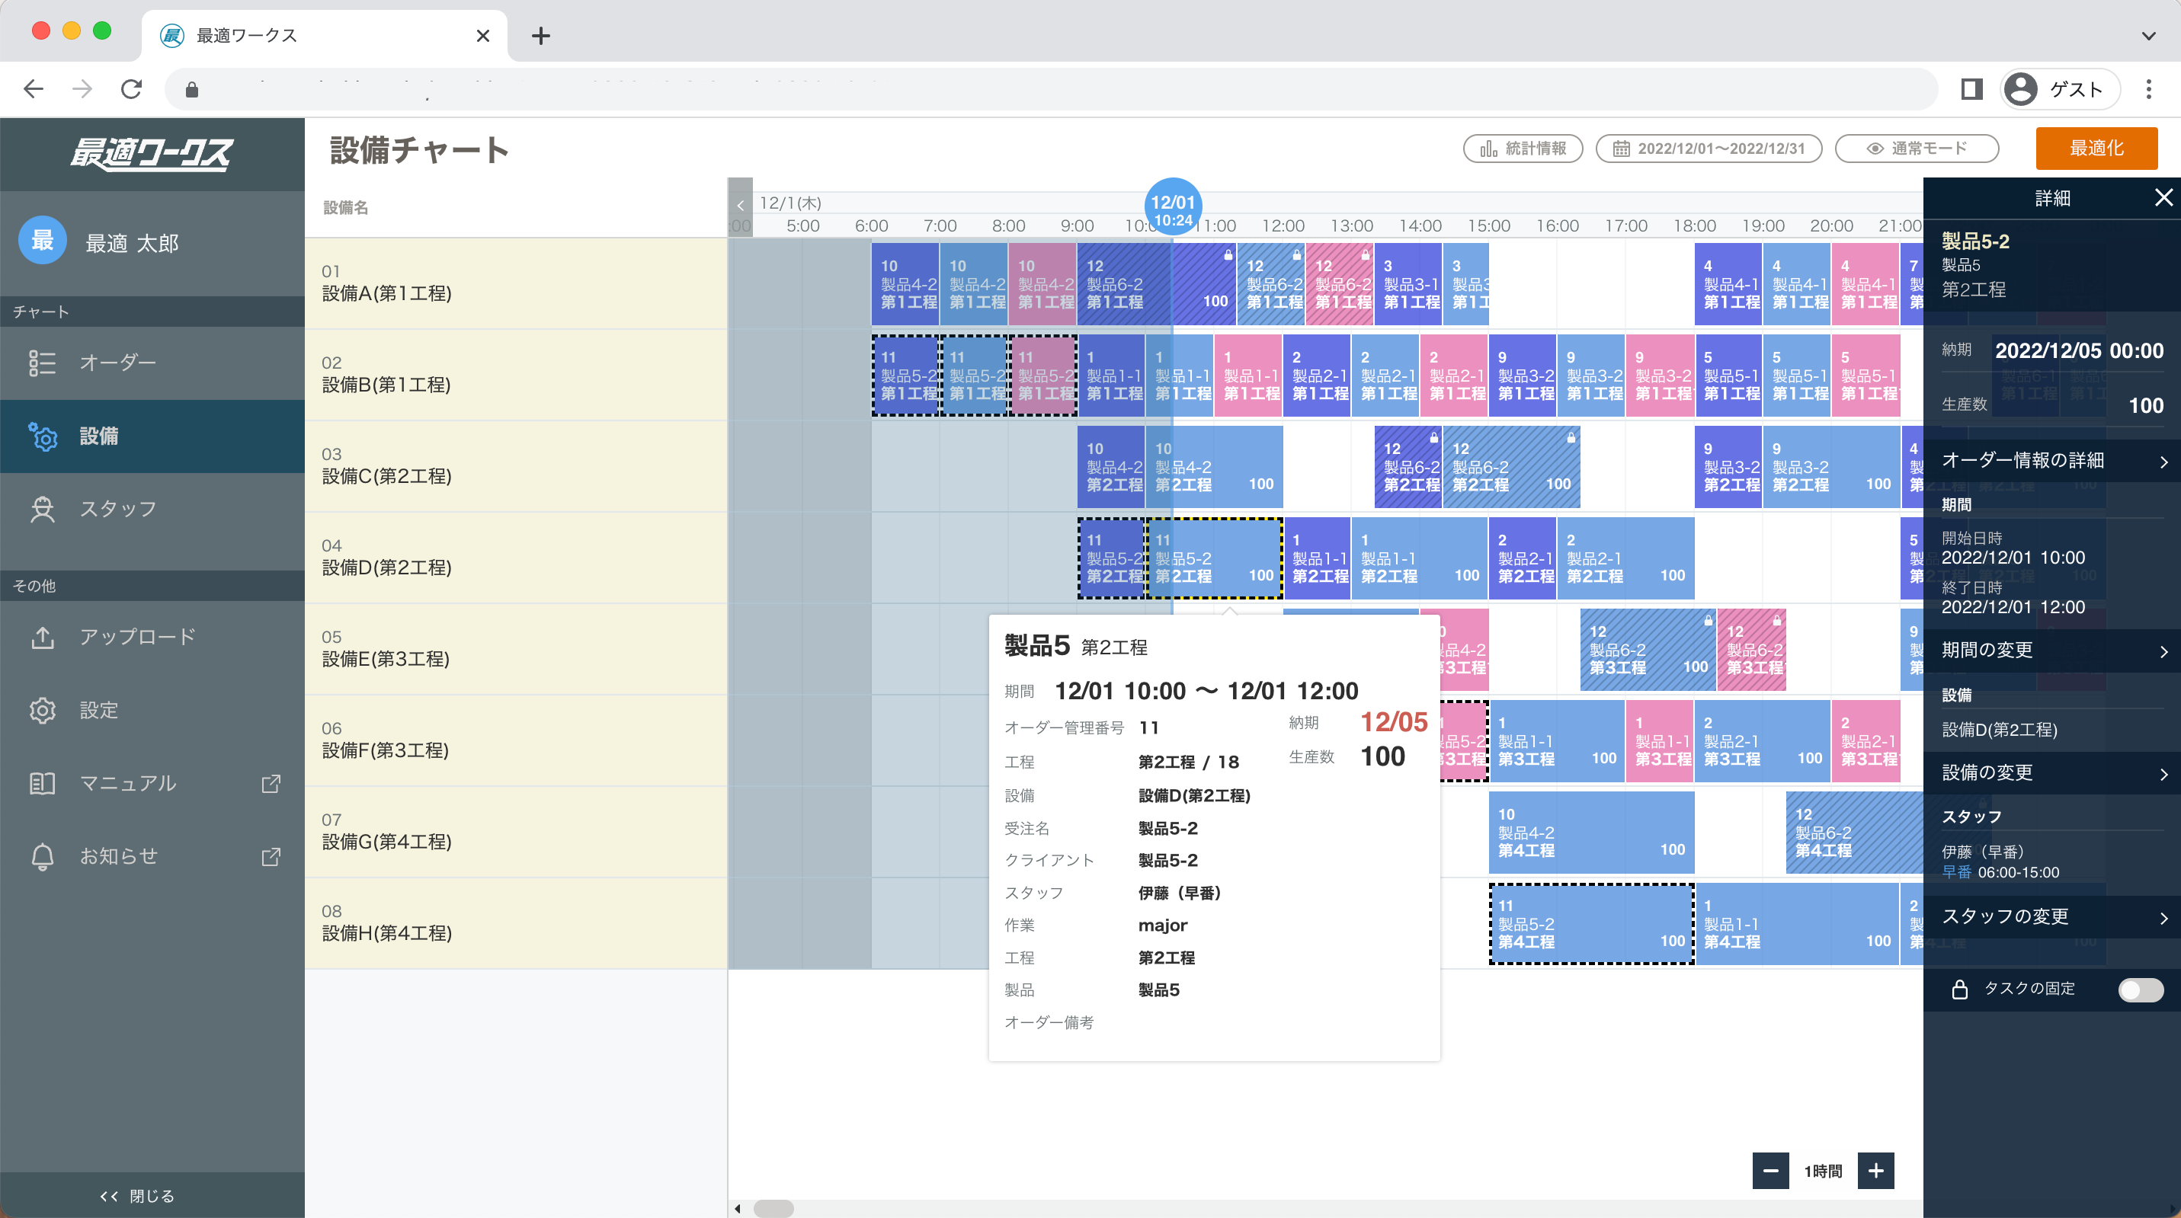Open the マニュアル manual link
The height and width of the screenshot is (1218, 2181).
[x=127, y=783]
